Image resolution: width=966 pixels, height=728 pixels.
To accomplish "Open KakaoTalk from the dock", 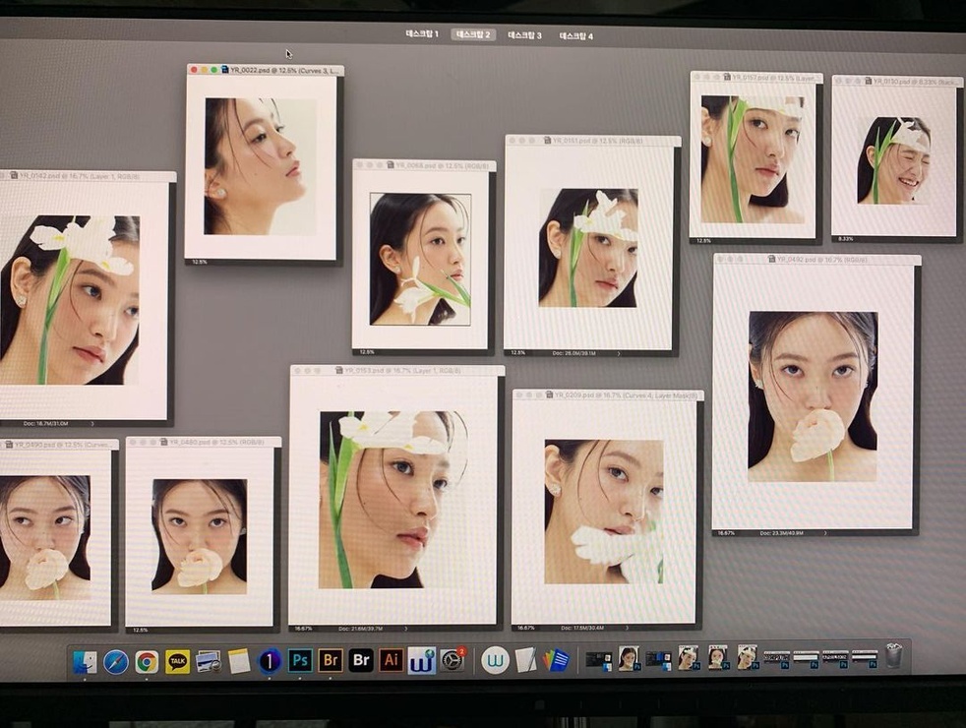I will pos(177,661).
